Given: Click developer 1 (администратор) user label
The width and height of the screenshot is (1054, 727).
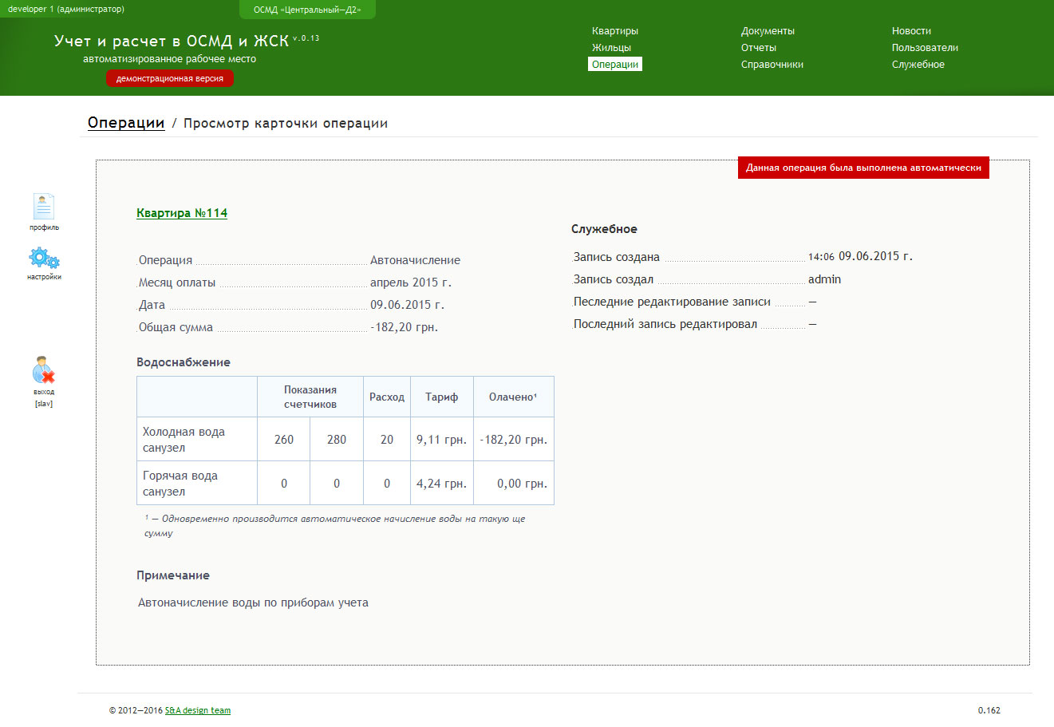Looking at the screenshot, I should [66, 10].
